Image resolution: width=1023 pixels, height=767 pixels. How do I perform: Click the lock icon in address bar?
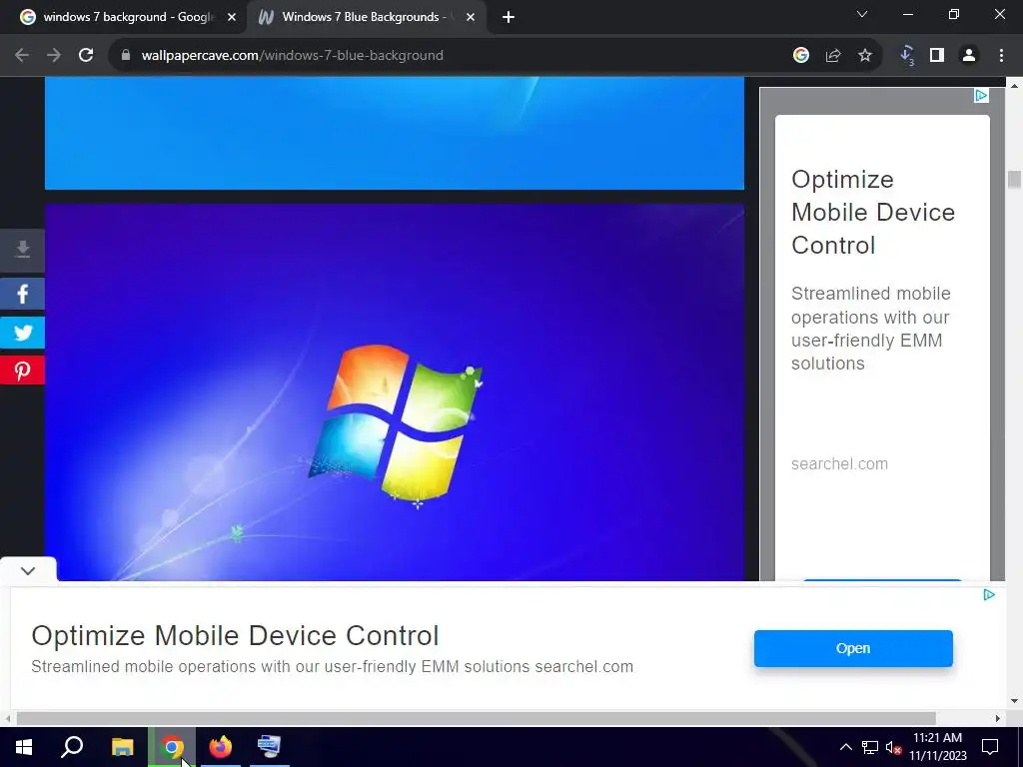coord(126,56)
